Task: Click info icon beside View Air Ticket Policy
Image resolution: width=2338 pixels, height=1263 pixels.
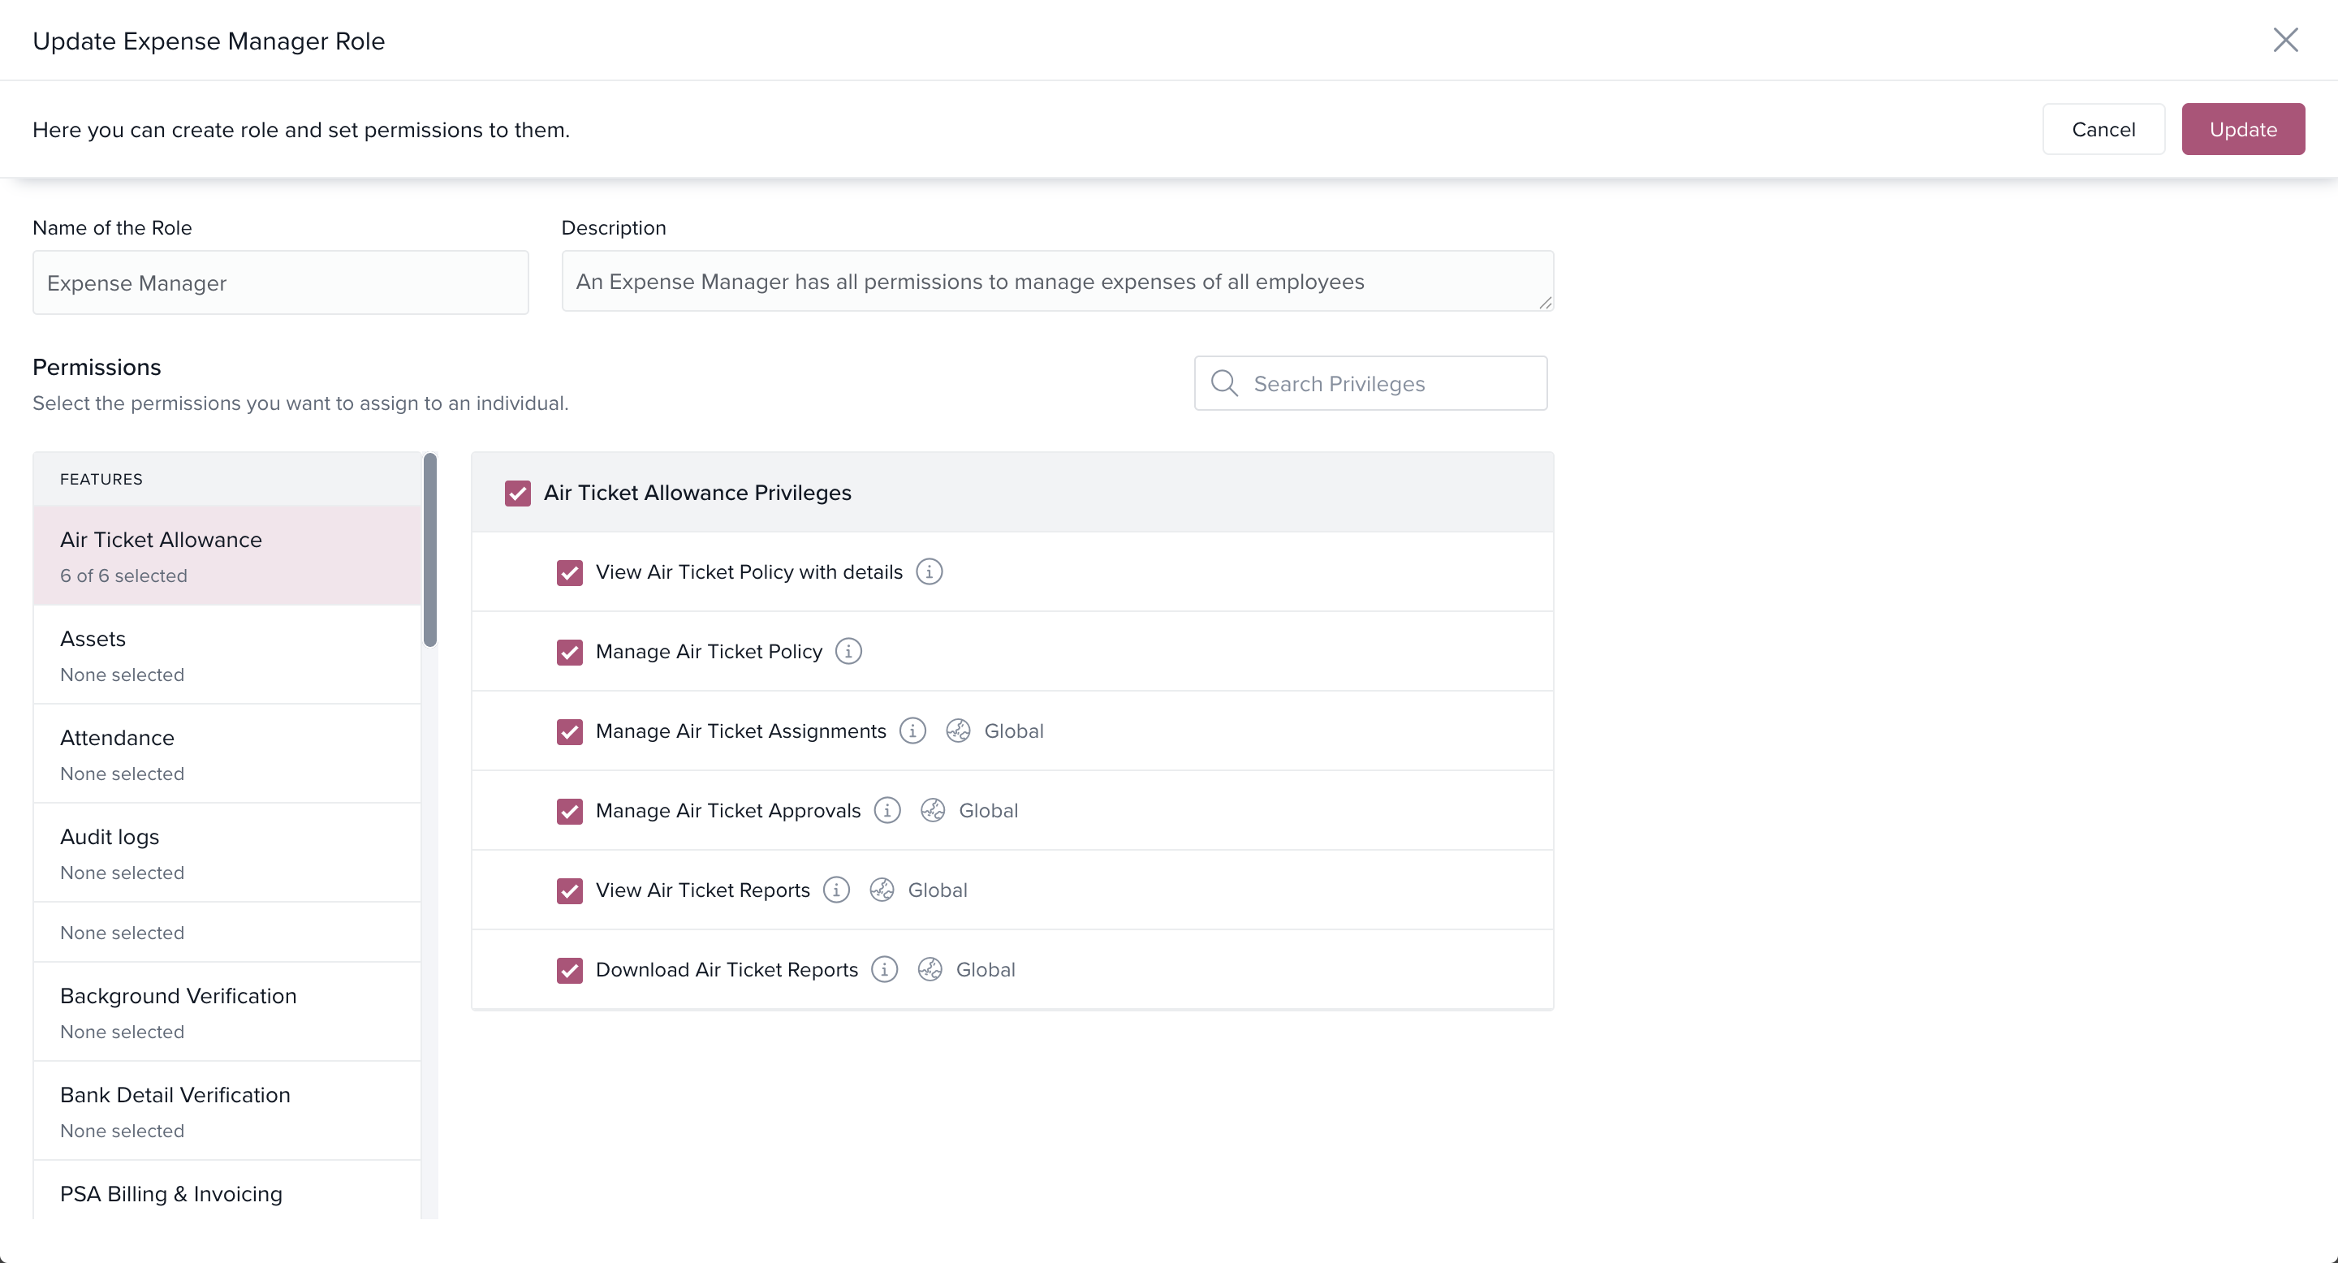Action: tap(929, 571)
